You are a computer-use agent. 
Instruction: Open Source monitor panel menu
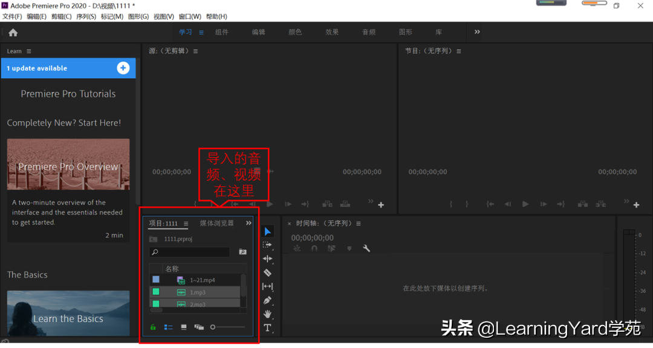point(195,51)
